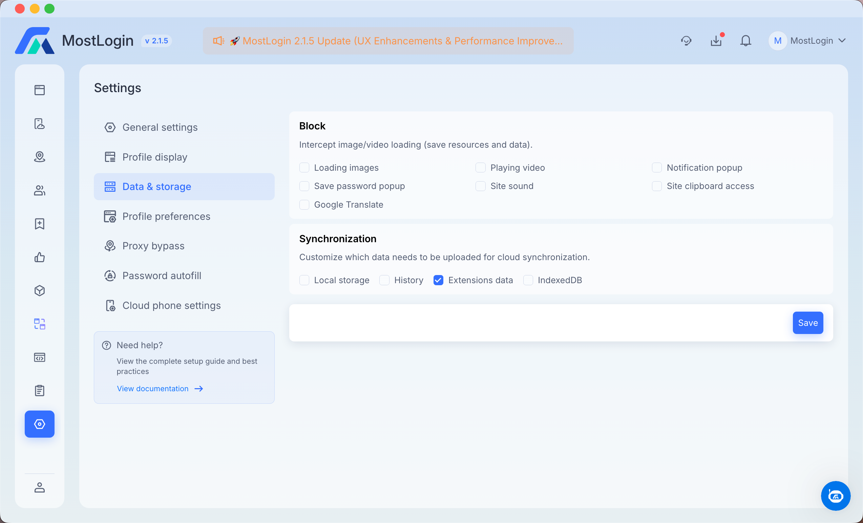Image resolution: width=863 pixels, height=523 pixels.
Task: Select Data & storage settings
Action: [x=184, y=187]
